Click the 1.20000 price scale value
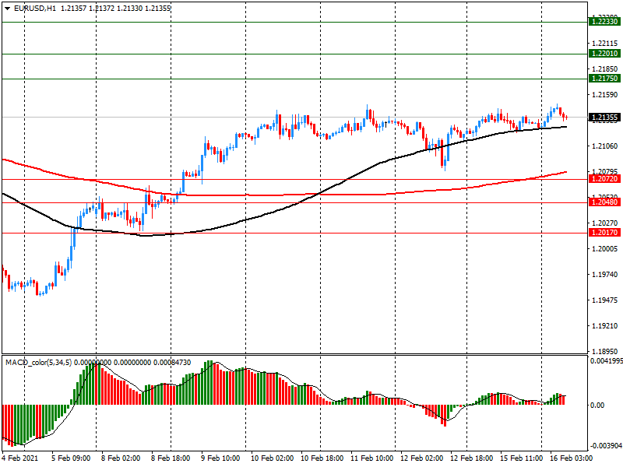 (604, 249)
